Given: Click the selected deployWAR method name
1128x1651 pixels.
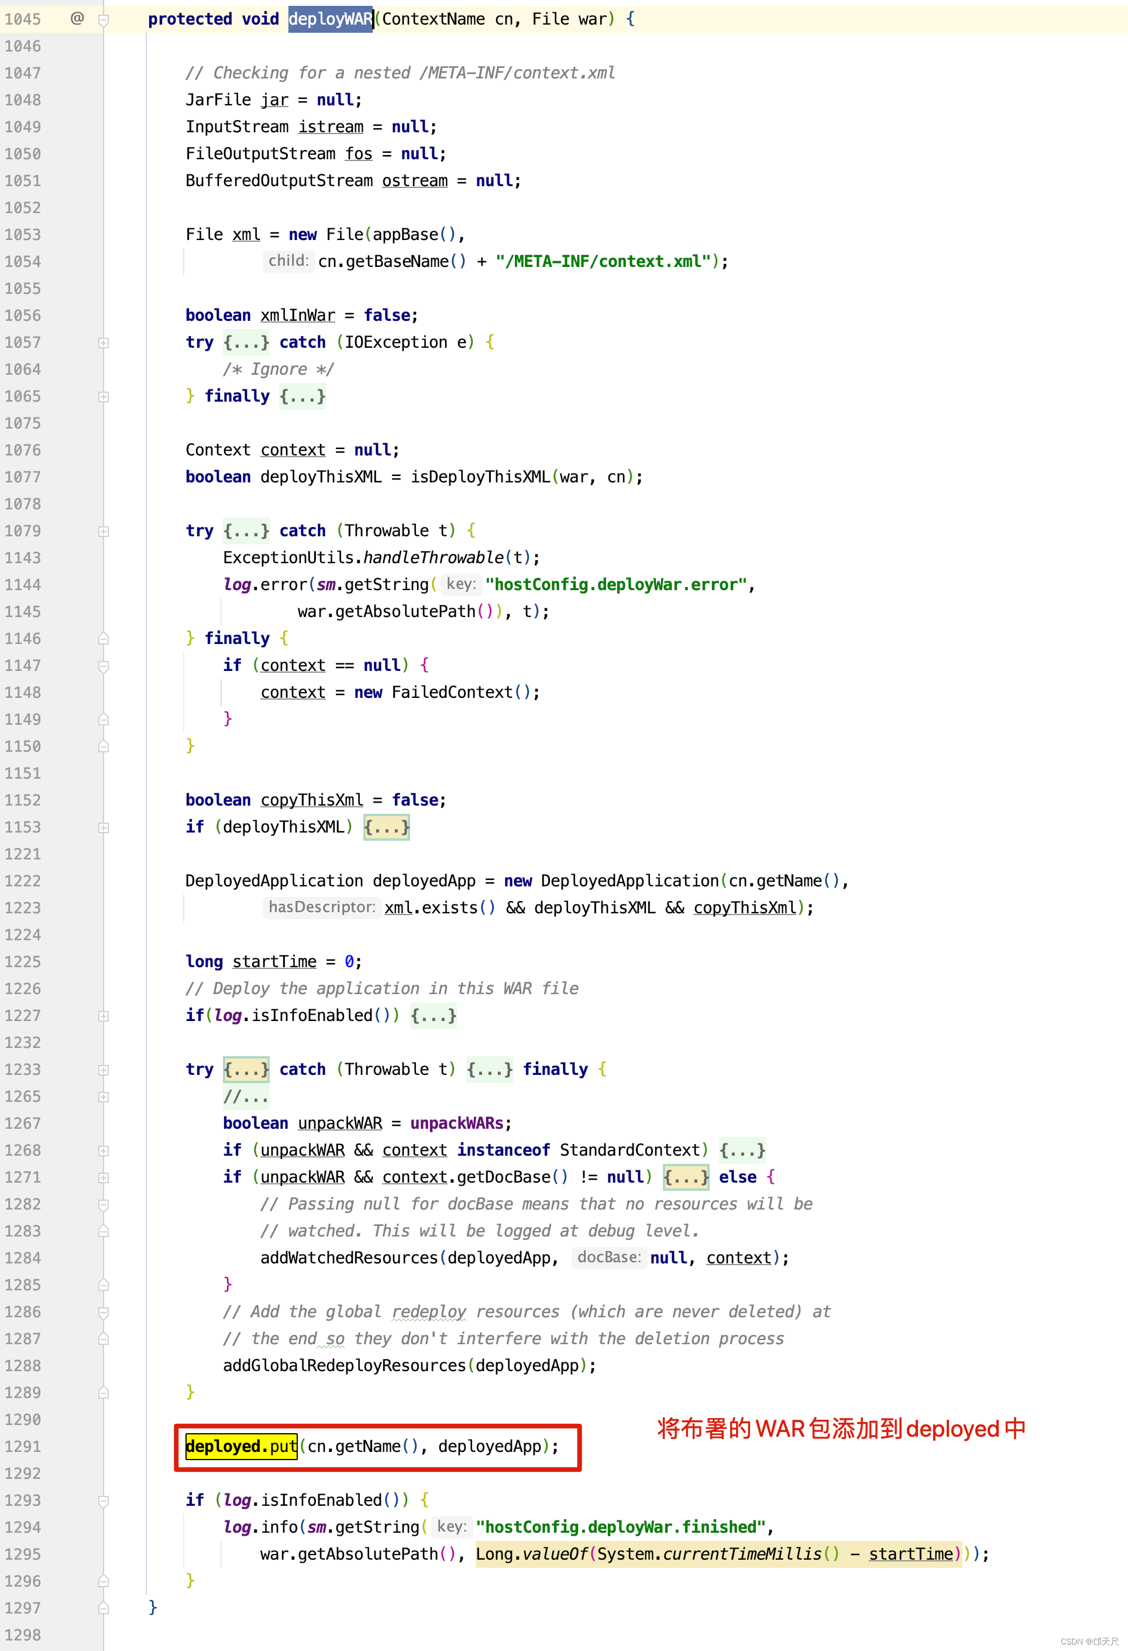Looking at the screenshot, I should tap(331, 19).
